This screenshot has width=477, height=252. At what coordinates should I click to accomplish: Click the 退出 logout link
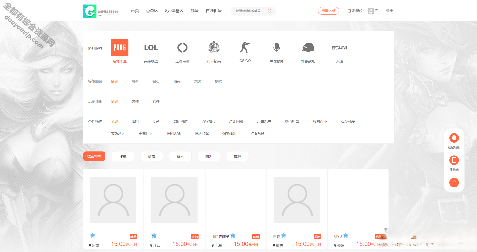pos(390,11)
